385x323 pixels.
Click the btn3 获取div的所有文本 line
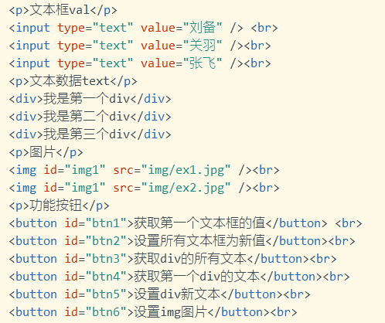click(172, 259)
